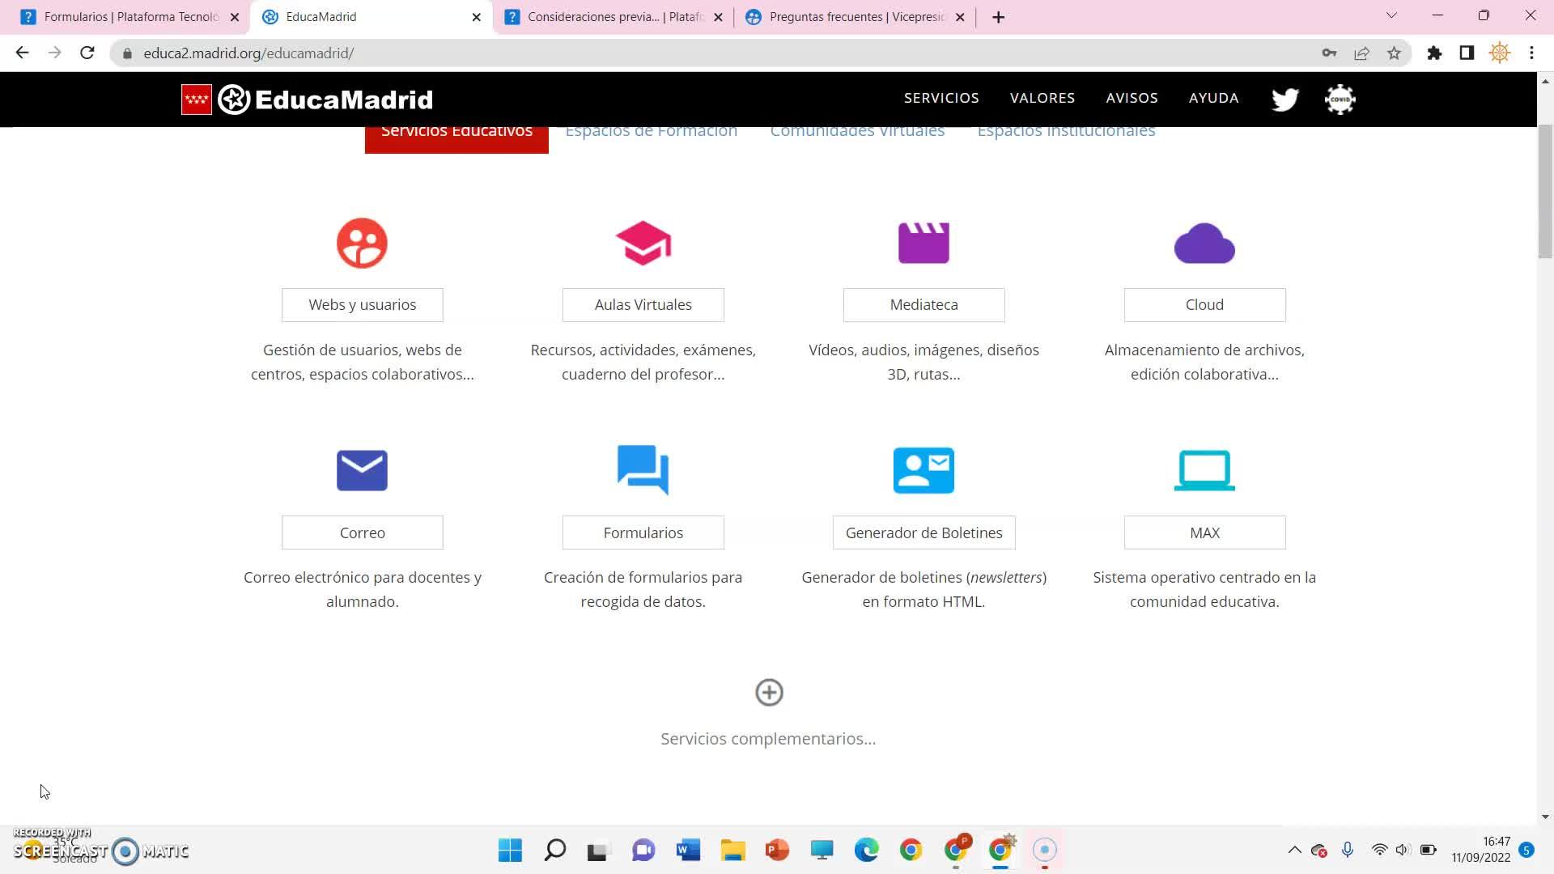Click the Aulas Virtuales graduation cap icon
The width and height of the screenshot is (1554, 874).
click(643, 243)
